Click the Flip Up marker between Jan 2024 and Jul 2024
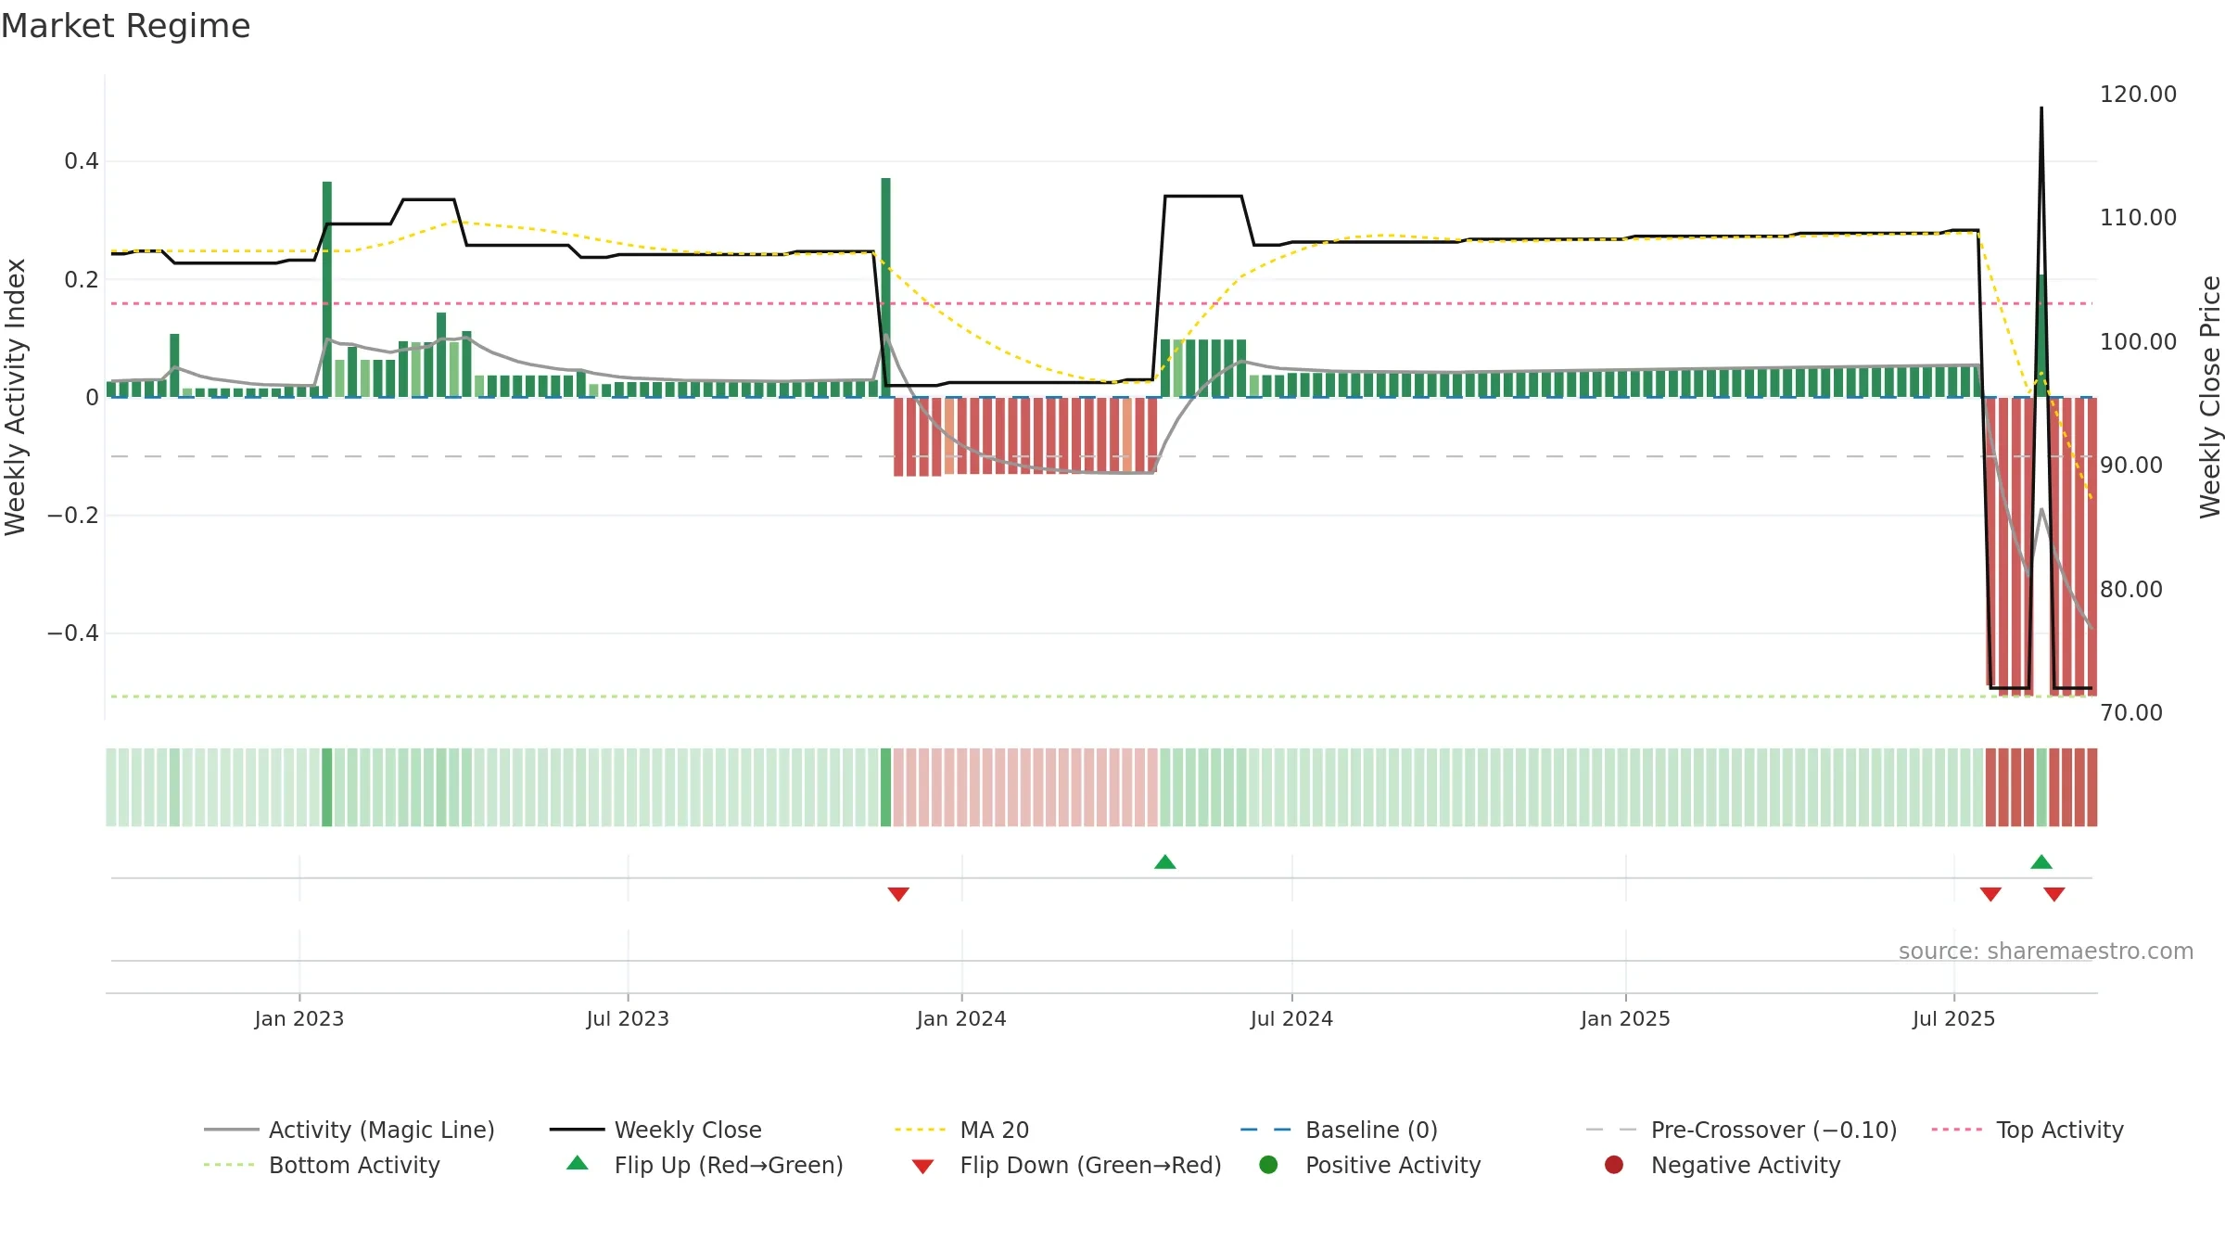 (x=1165, y=862)
